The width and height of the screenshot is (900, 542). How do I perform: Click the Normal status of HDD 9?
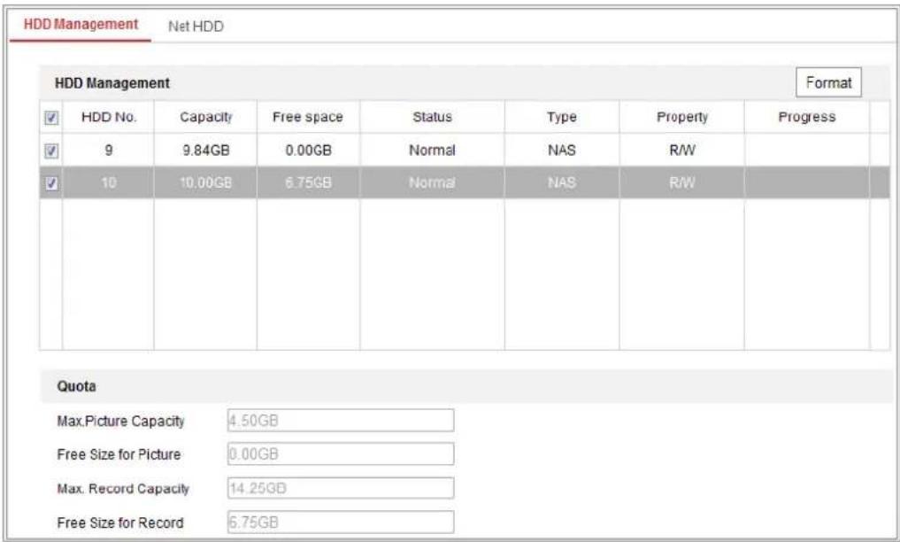(x=432, y=151)
